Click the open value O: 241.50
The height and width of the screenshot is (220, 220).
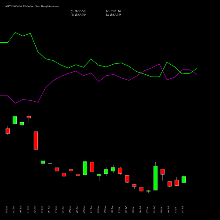(x=78, y=15)
